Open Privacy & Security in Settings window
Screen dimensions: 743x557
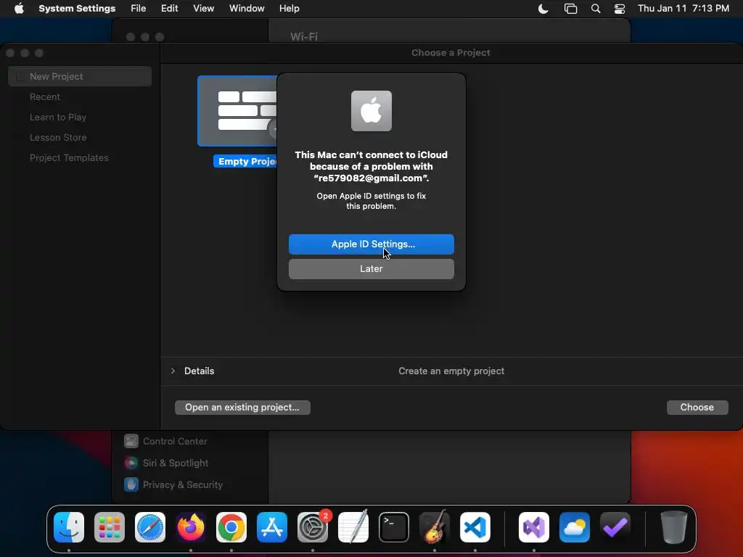pos(173,484)
